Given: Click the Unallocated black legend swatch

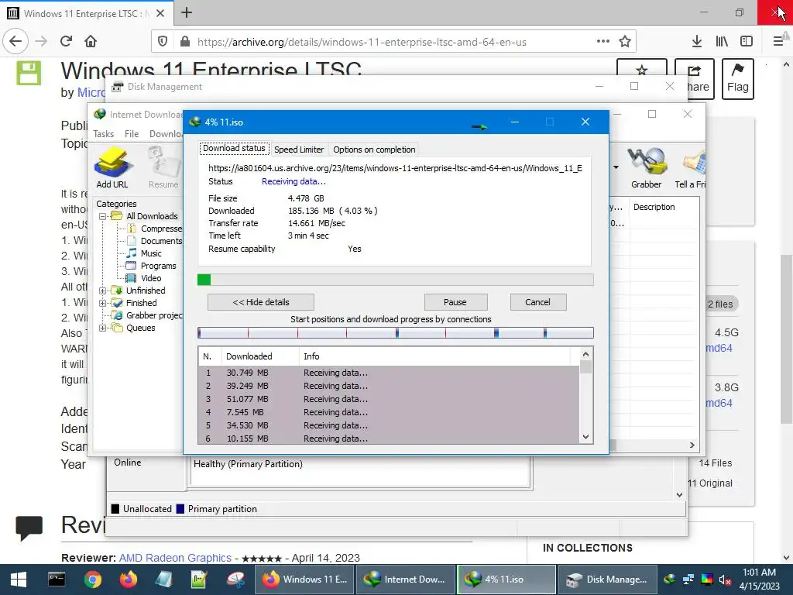Looking at the screenshot, I should tap(115, 509).
